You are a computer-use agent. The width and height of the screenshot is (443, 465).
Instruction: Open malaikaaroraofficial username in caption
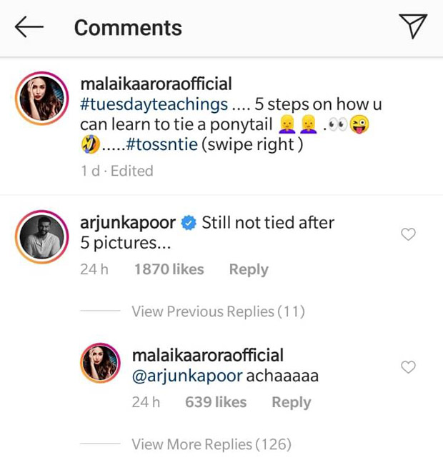(156, 84)
